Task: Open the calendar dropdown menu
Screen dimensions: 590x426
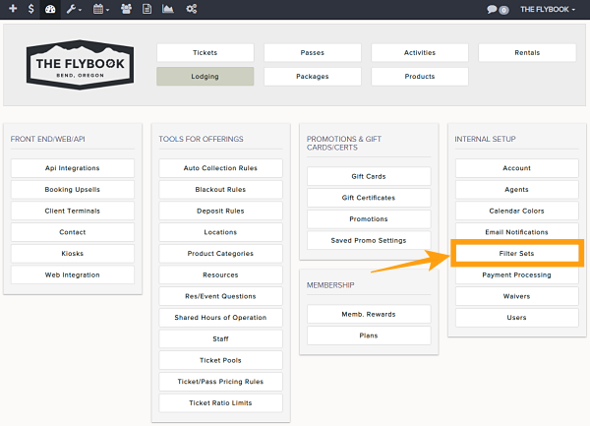Action: click(x=101, y=9)
